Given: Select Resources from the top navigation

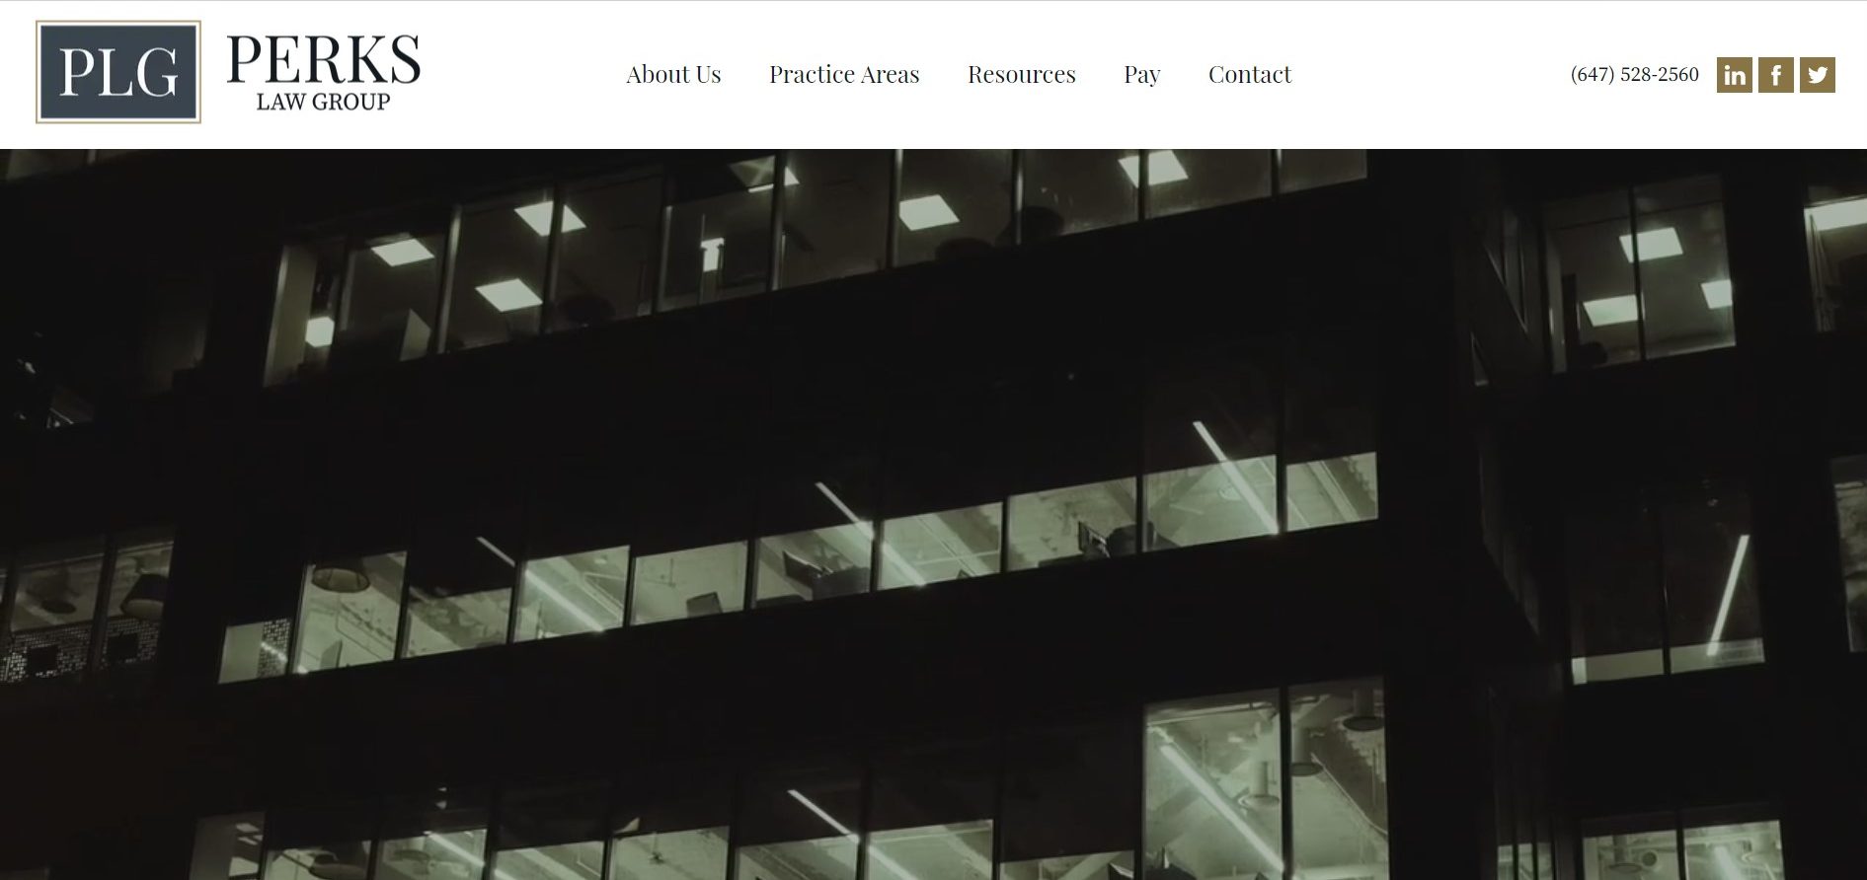Looking at the screenshot, I should click(x=1021, y=74).
